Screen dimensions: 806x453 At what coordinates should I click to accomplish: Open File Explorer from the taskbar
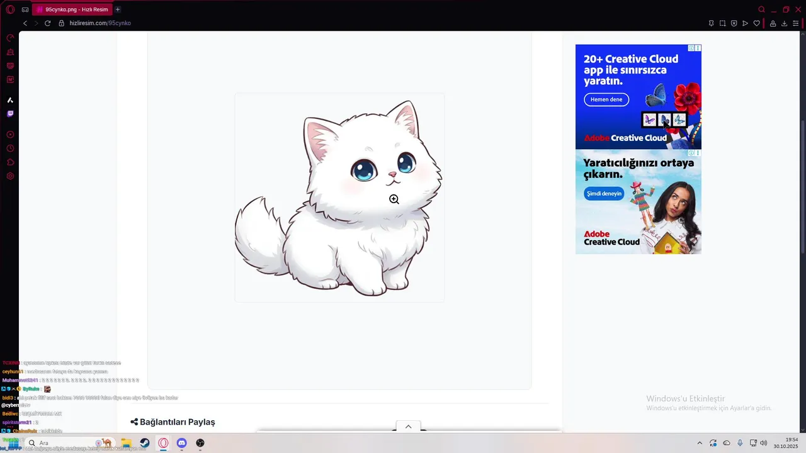click(x=126, y=443)
